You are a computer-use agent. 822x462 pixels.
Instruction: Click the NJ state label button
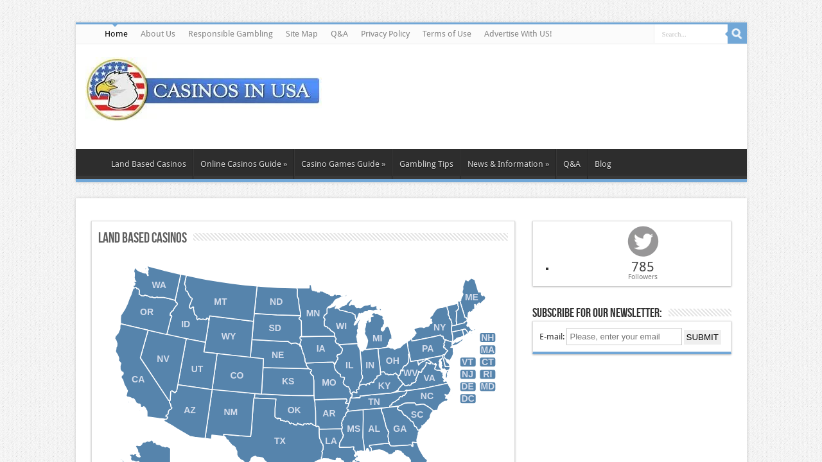point(468,374)
